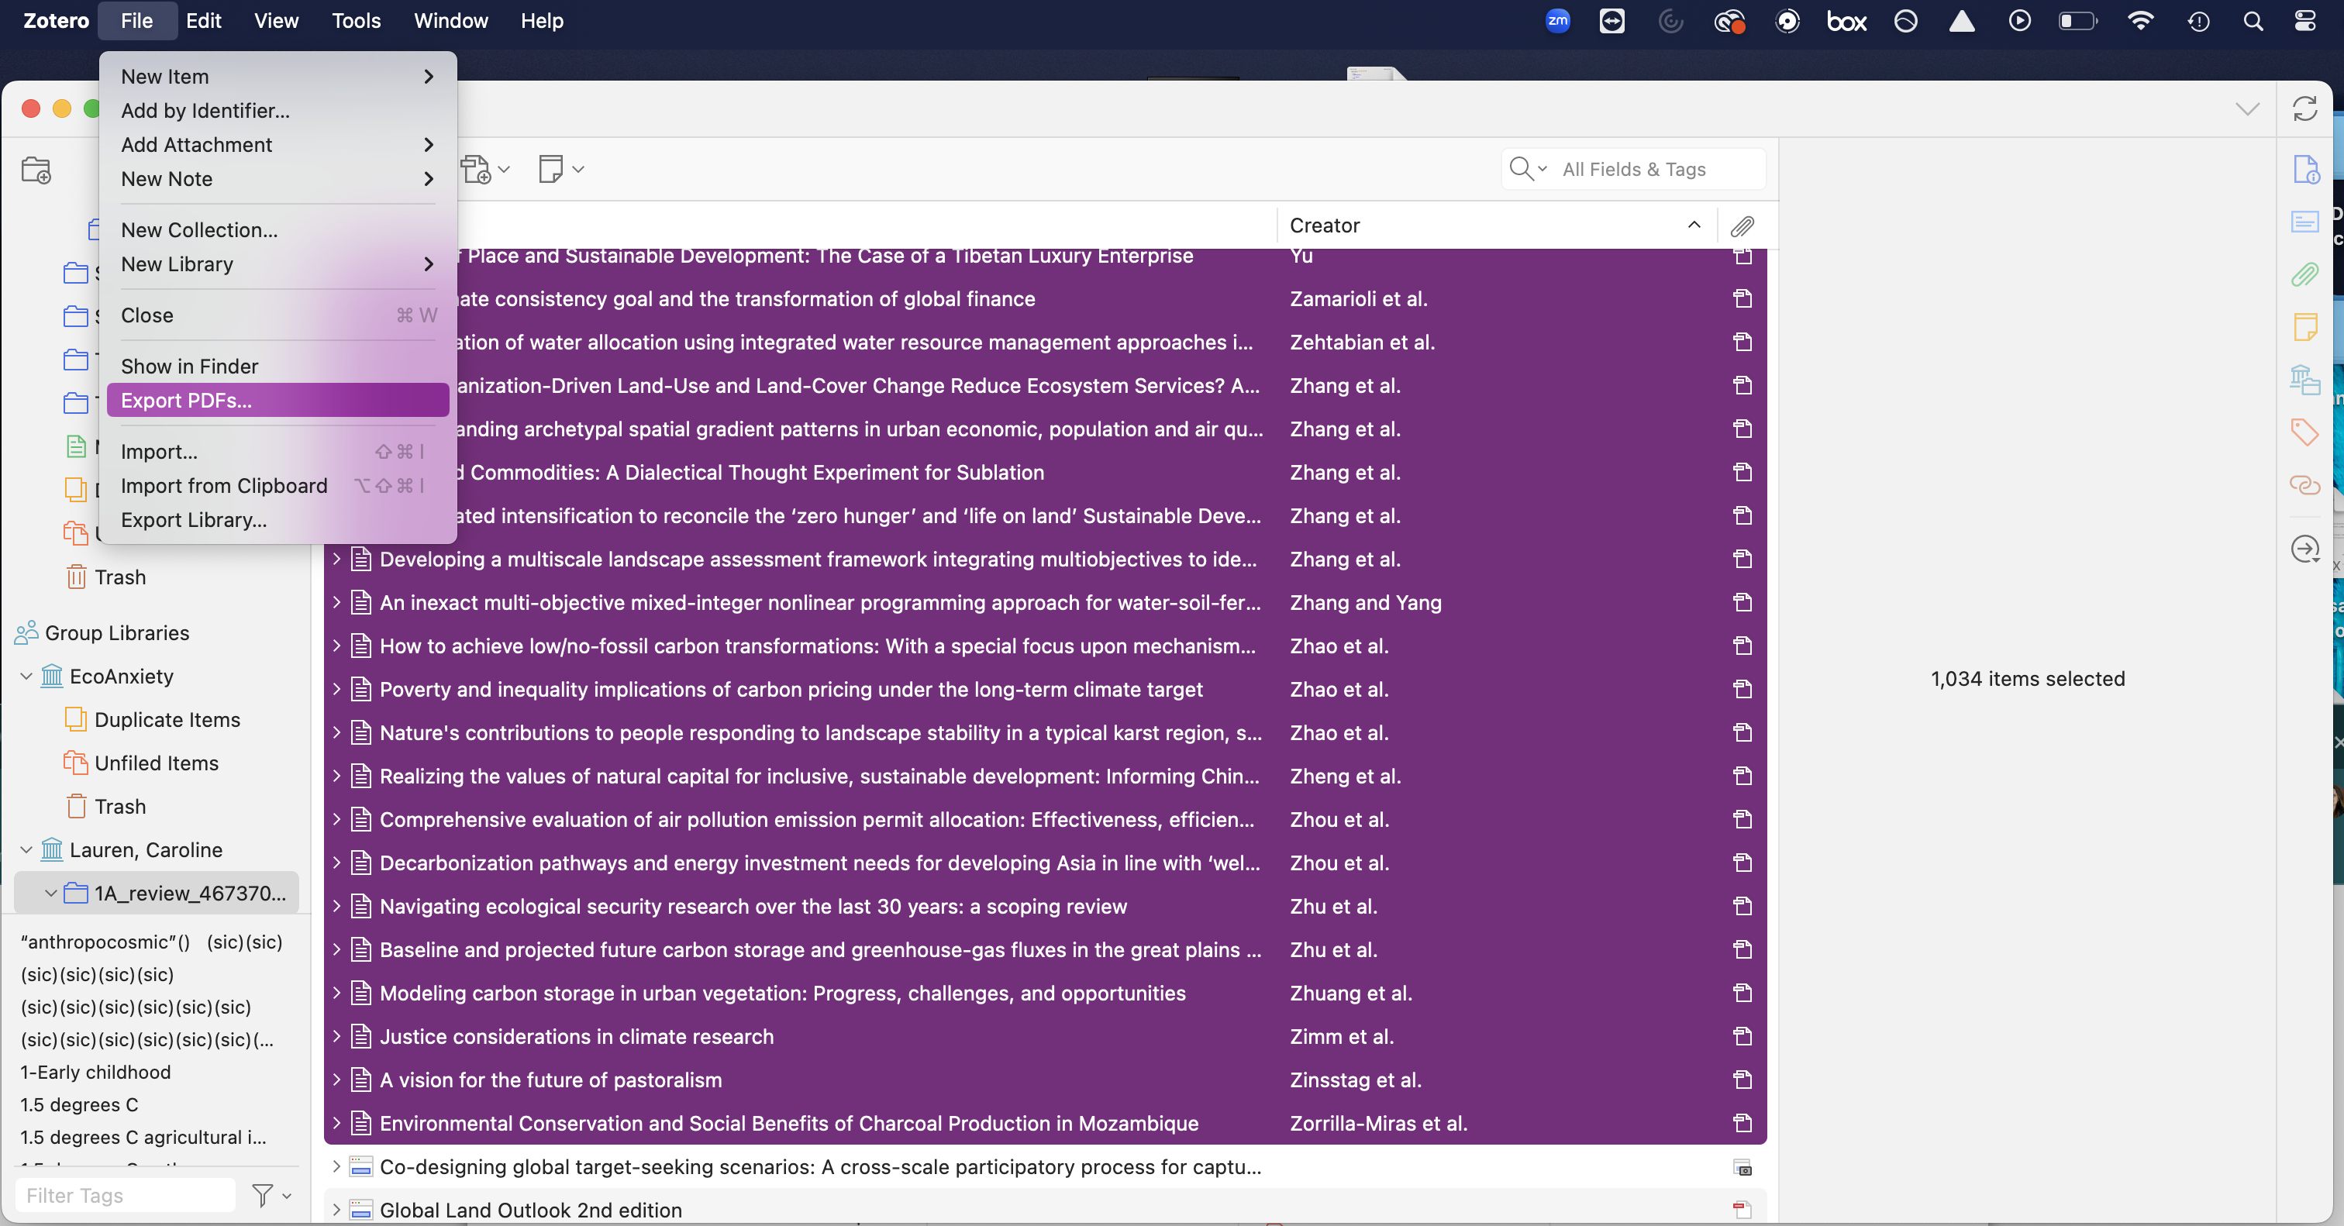Open the Notes pane icon in sidebar

click(2304, 325)
